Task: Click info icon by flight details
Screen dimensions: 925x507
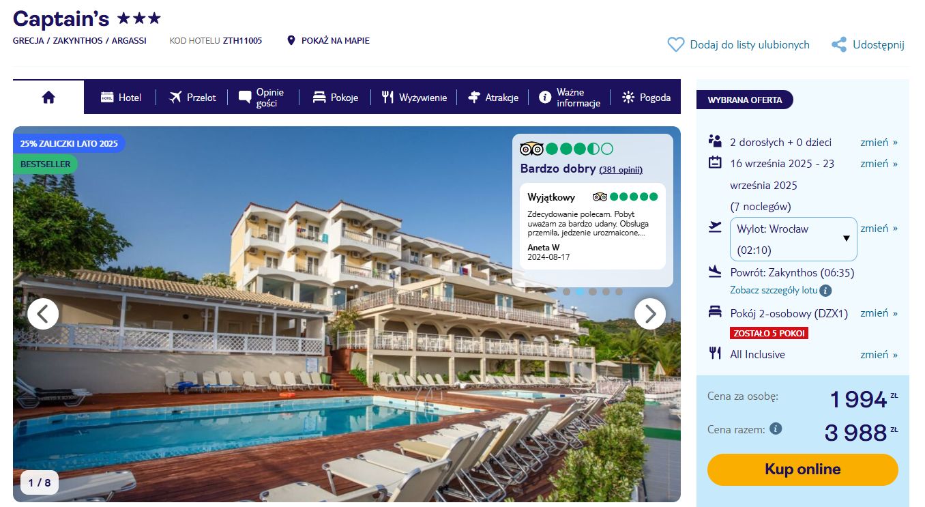Action: pyautogui.click(x=825, y=291)
